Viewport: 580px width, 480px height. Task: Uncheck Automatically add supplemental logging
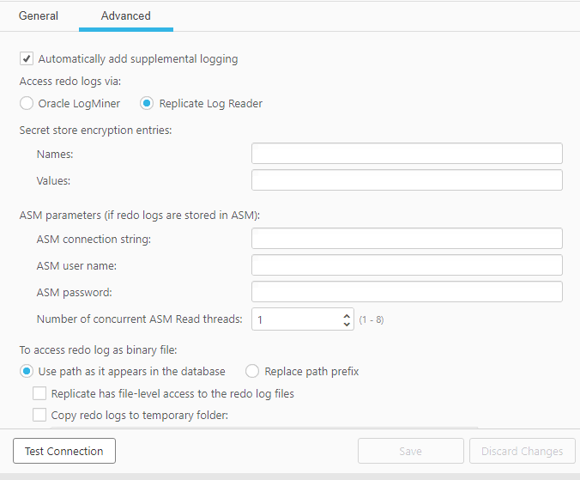point(27,59)
